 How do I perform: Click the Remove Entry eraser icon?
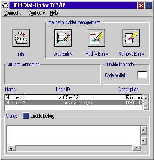point(131,38)
